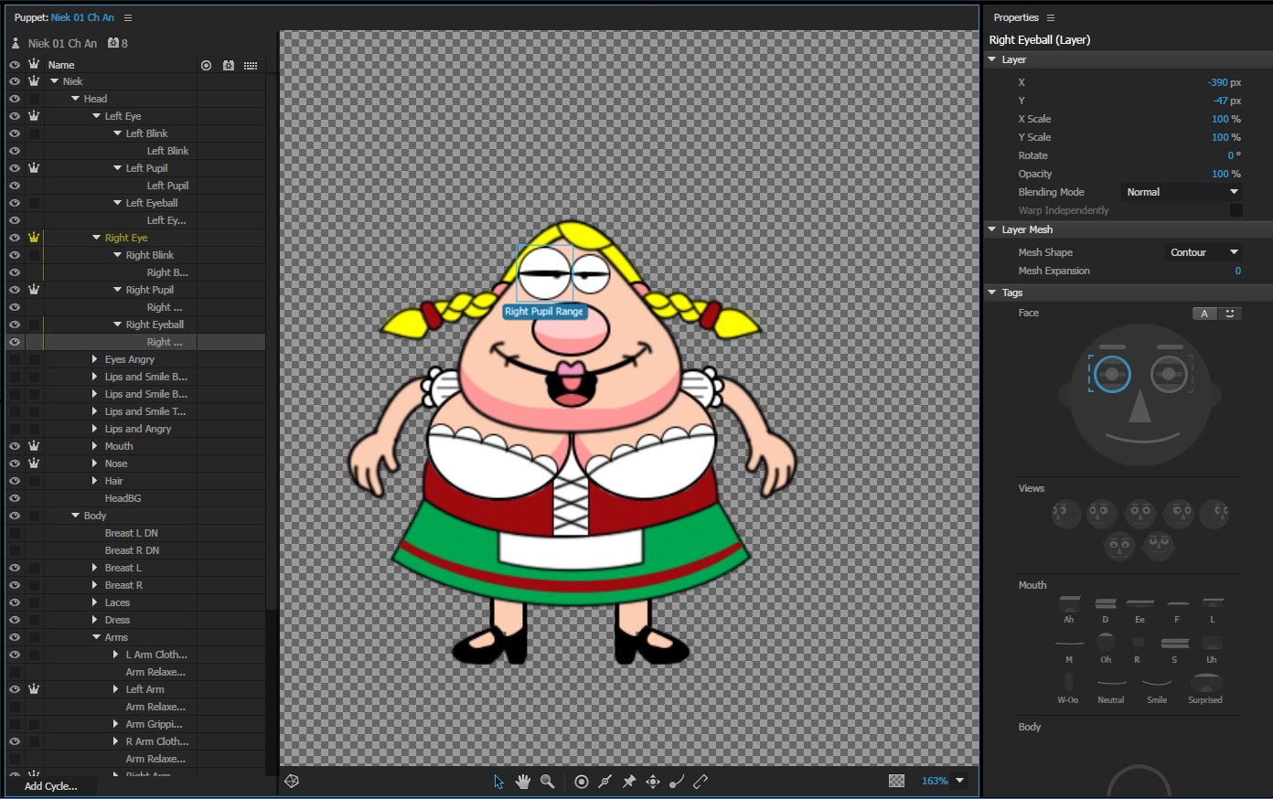This screenshot has height=799, width=1273.
Task: Click the puppet figure icon beside Niek 01 Ch An
Action: coord(16,43)
